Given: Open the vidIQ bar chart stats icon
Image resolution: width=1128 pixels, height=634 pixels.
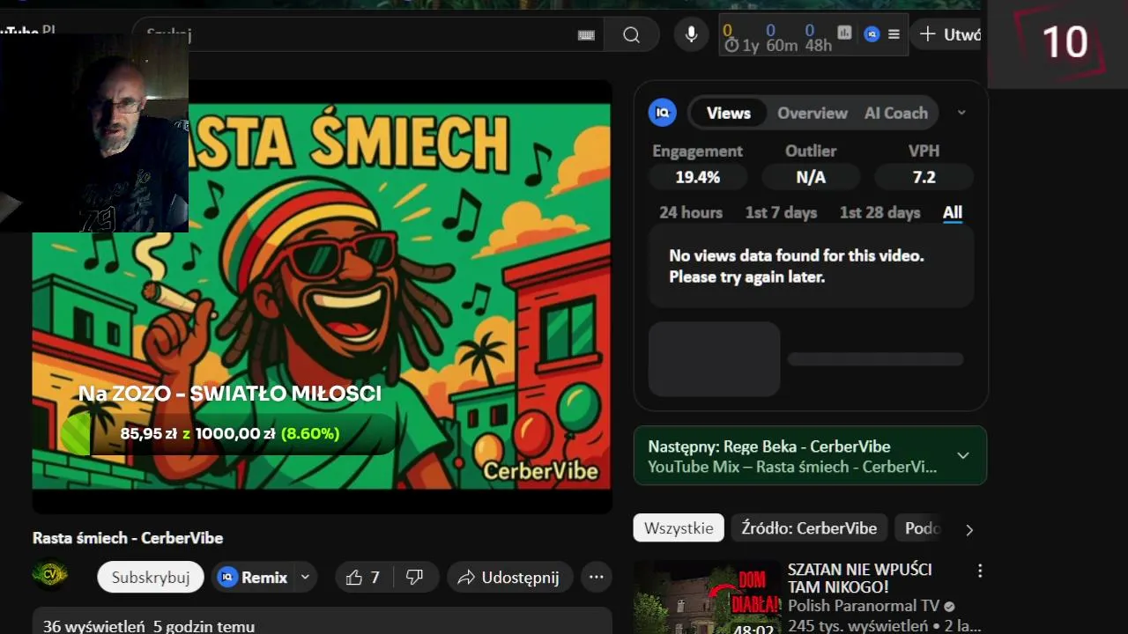Looking at the screenshot, I should tap(844, 33).
